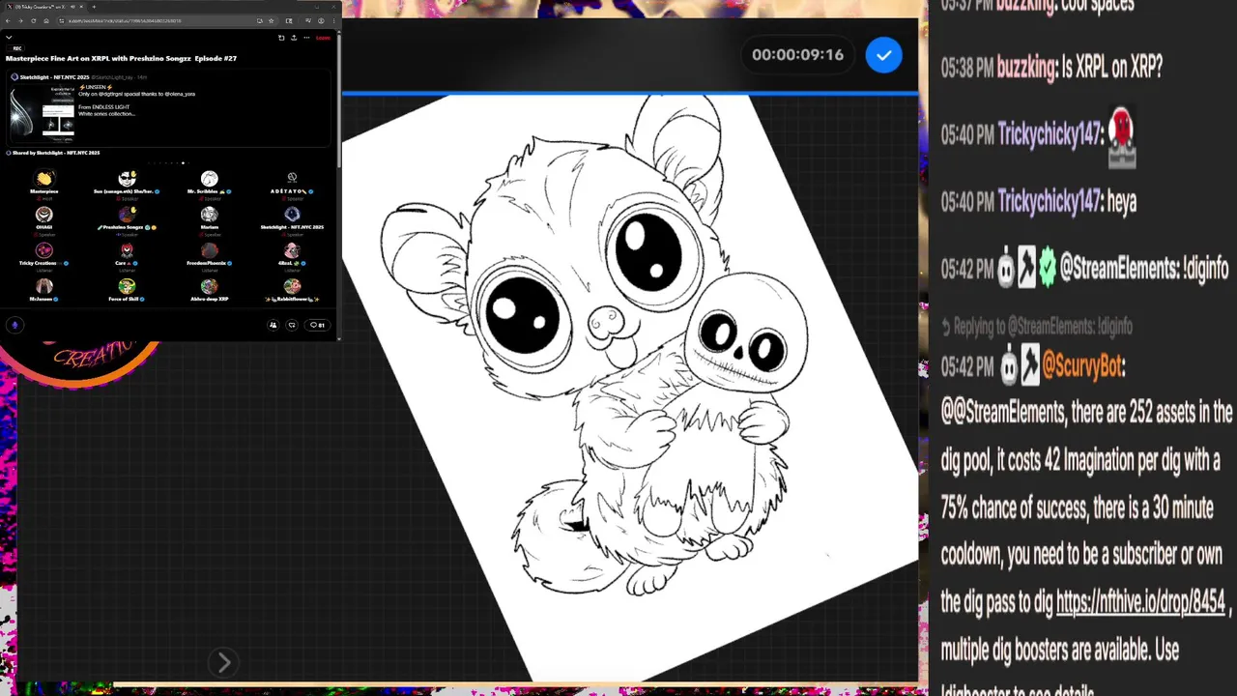
Task: Open the browser home page
Action: click(x=46, y=20)
